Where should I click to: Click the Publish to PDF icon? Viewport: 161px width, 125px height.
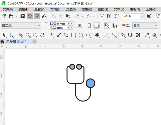(x=117, y=16)
